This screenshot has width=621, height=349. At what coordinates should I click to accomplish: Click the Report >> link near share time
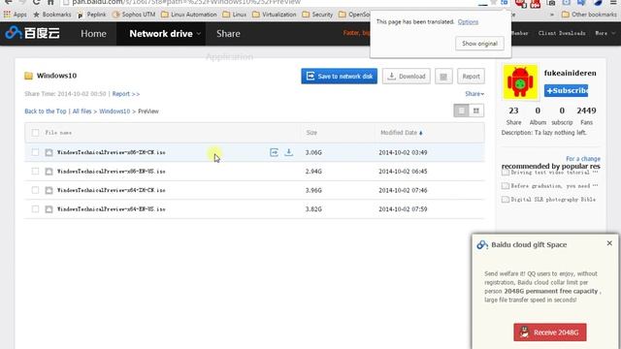pos(125,94)
